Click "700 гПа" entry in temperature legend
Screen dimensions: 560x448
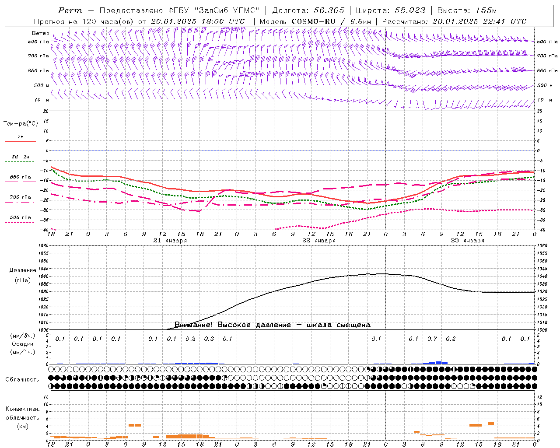[20, 197]
